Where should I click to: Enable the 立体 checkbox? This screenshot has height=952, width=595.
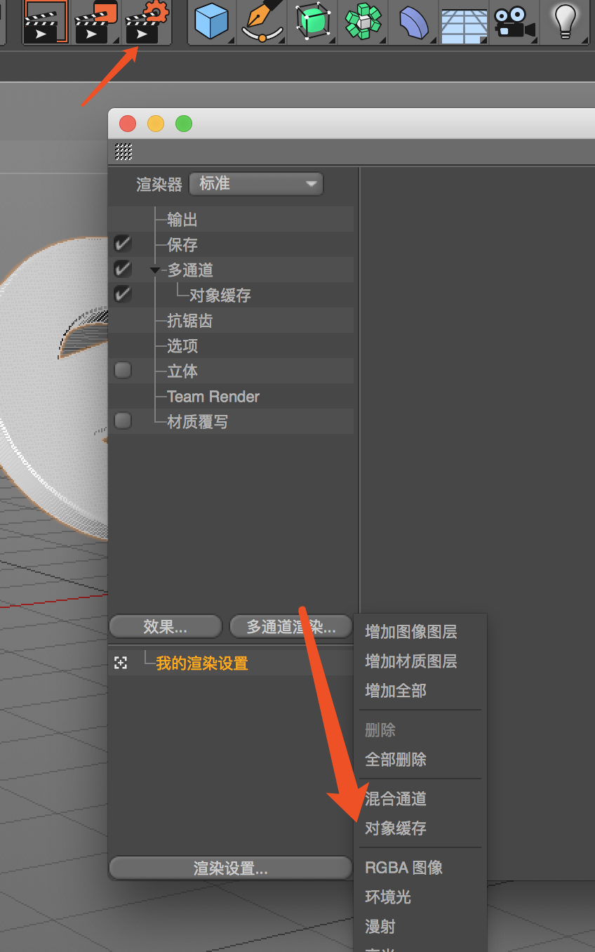(122, 371)
